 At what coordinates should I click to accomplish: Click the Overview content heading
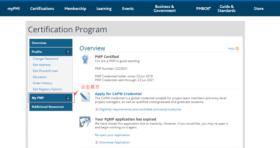(92, 48)
